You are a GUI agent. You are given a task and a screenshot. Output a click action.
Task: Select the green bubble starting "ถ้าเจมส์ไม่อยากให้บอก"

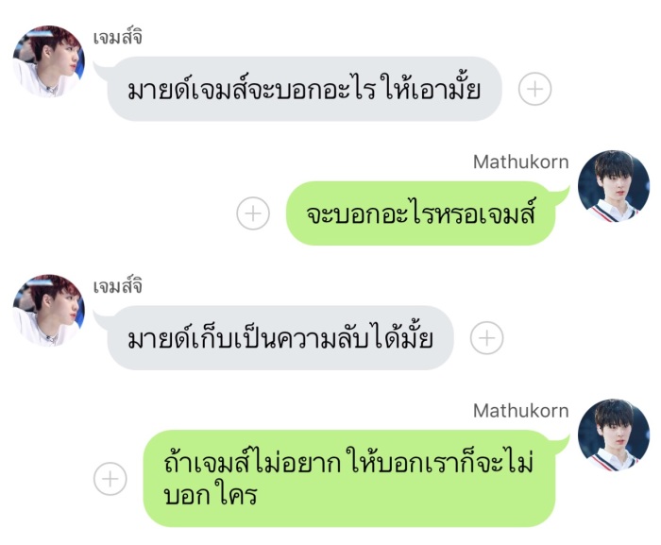[349, 479]
